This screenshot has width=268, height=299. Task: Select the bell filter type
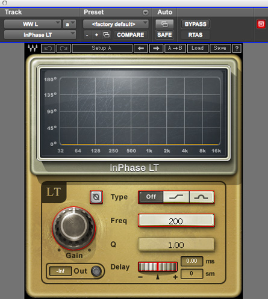tap(201, 197)
